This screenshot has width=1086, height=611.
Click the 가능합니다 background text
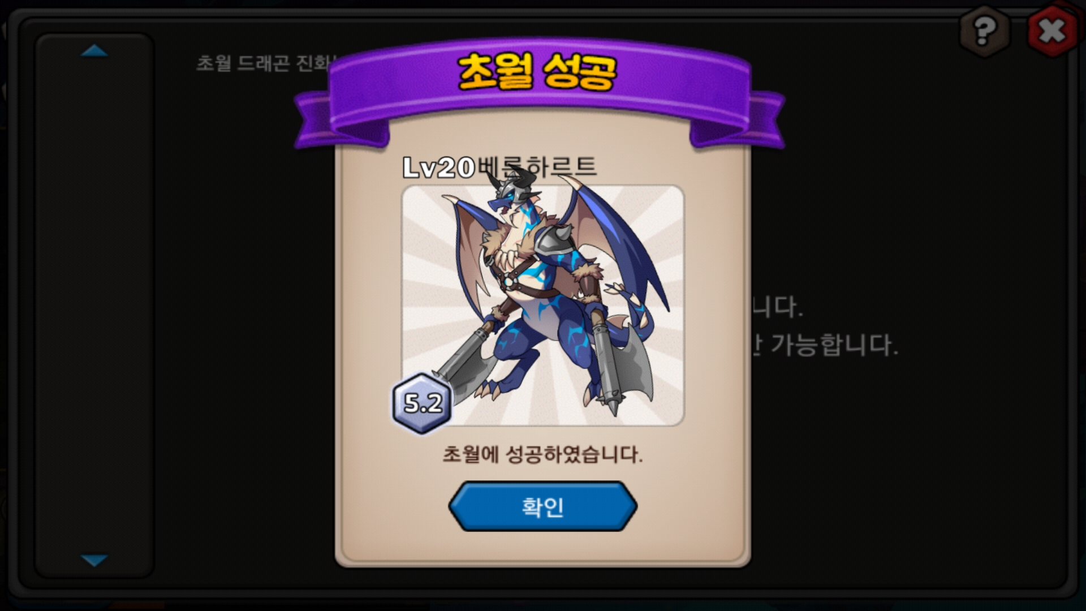pyautogui.click(x=834, y=345)
